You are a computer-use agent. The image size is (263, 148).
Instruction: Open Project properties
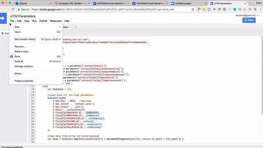(36, 81)
